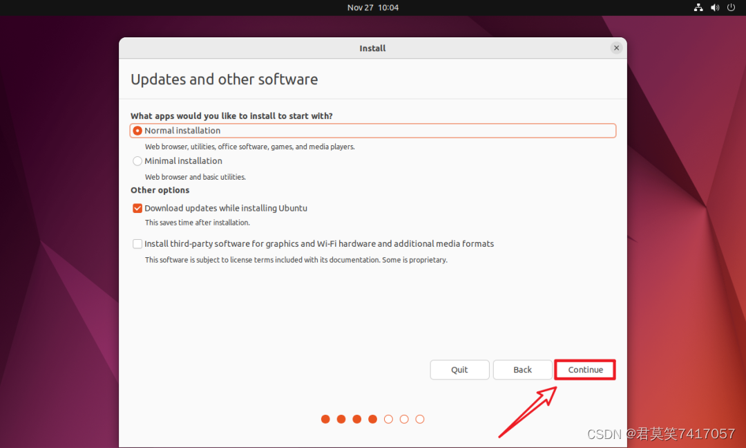Close the Install window with the X button
The image size is (746, 448).
pos(616,48)
